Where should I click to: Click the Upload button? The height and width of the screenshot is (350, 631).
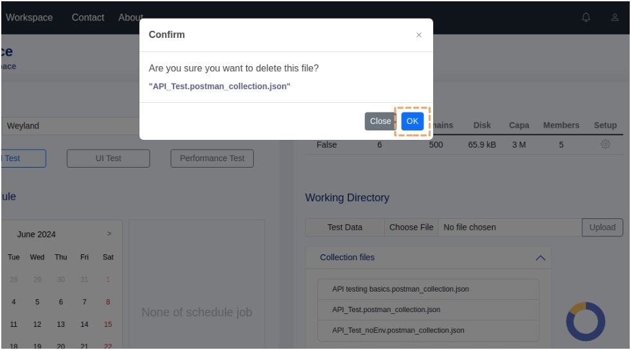pyautogui.click(x=602, y=227)
